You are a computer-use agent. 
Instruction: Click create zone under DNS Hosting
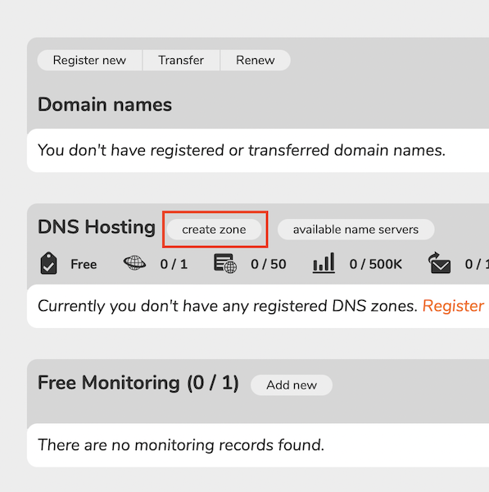[x=214, y=230]
